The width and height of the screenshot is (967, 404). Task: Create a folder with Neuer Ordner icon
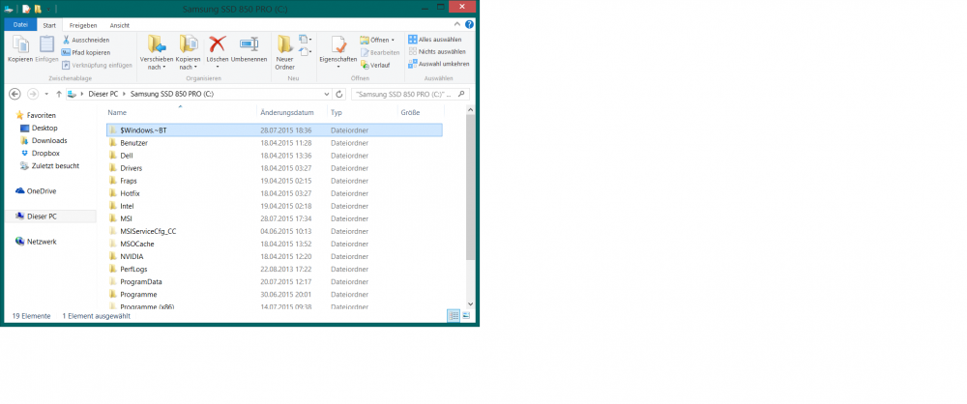tap(284, 43)
